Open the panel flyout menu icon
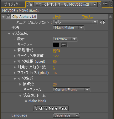This screenshot has height=119, width=114. pos(105,4)
